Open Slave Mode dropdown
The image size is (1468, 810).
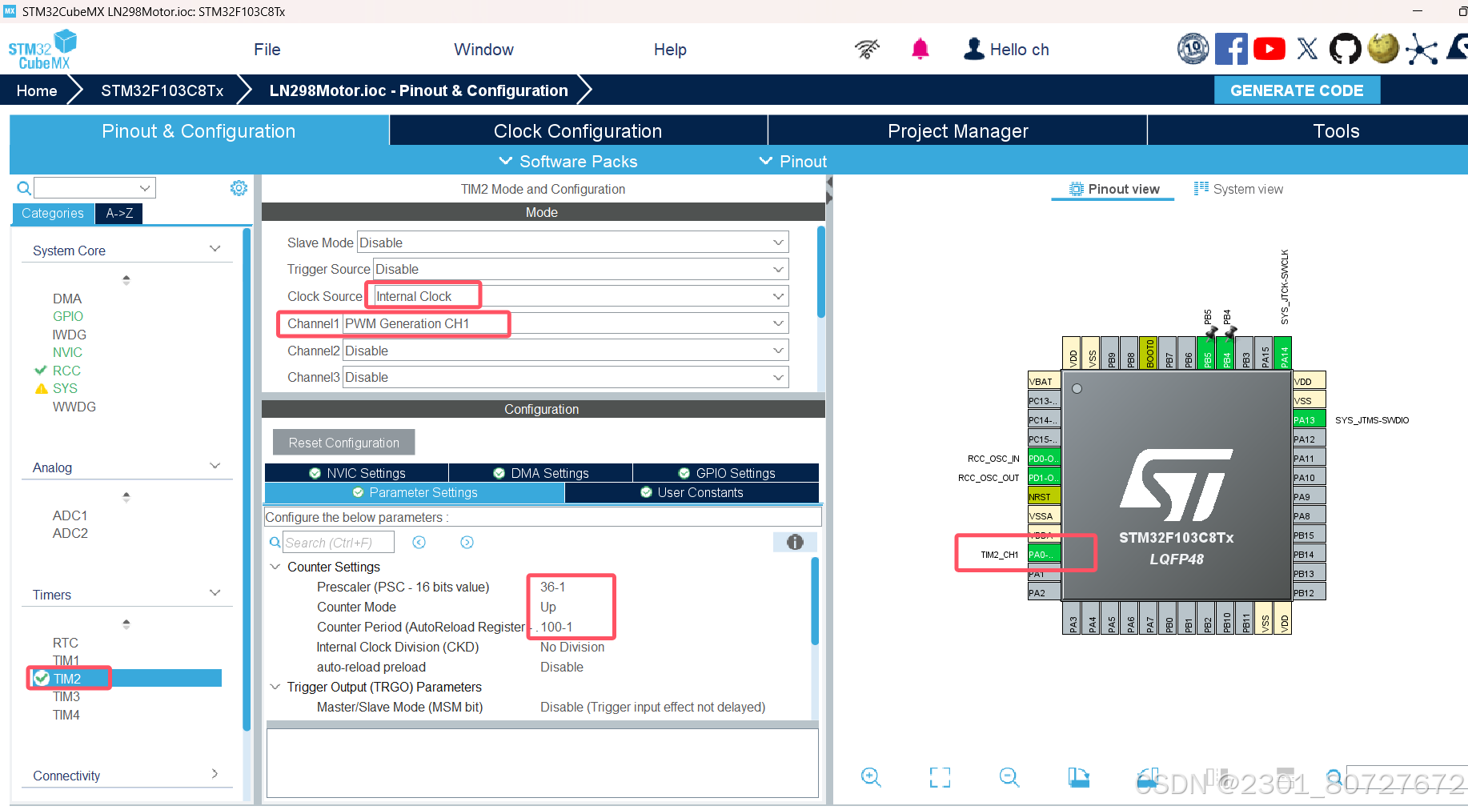572,243
